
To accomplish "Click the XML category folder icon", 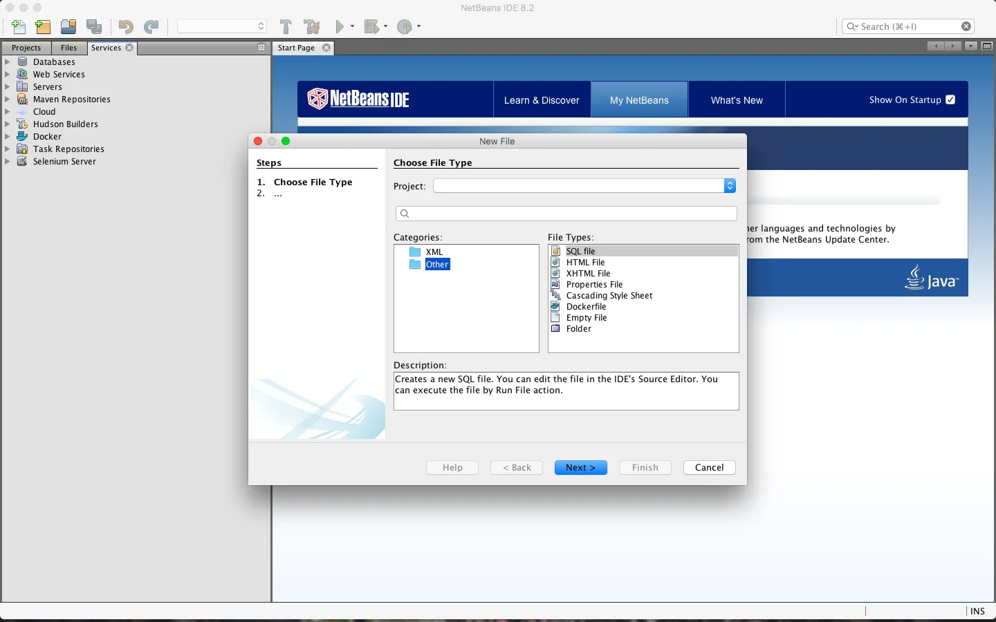I will click(x=415, y=252).
